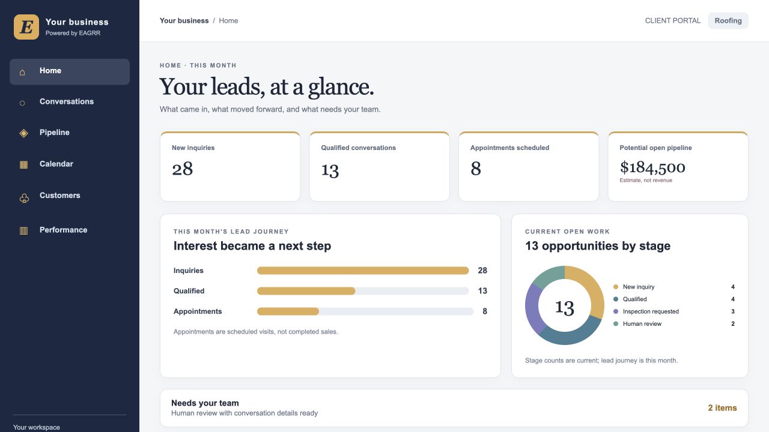Select Customers in the navigation
The width and height of the screenshot is (769, 432).
pyautogui.click(x=70, y=196)
